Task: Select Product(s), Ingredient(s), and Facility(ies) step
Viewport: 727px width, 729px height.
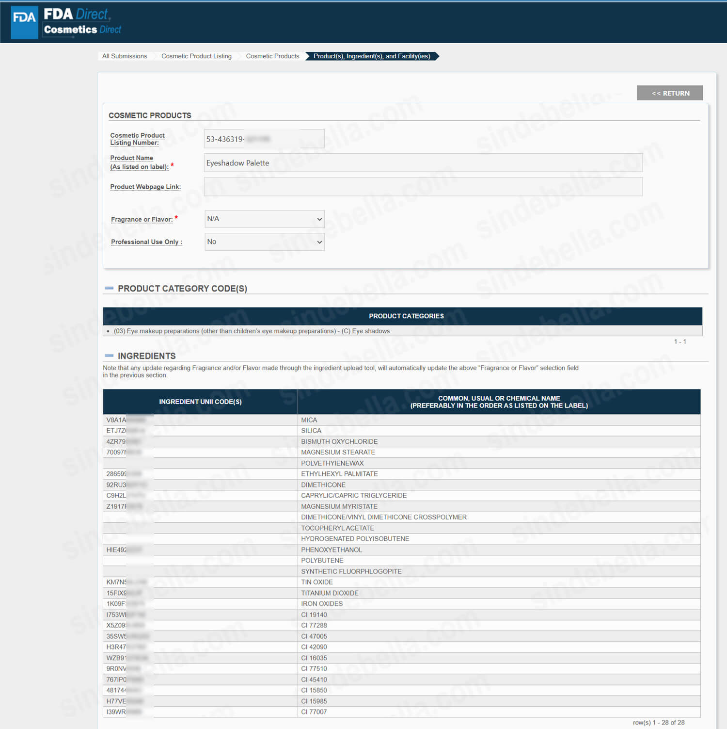Action: [372, 56]
